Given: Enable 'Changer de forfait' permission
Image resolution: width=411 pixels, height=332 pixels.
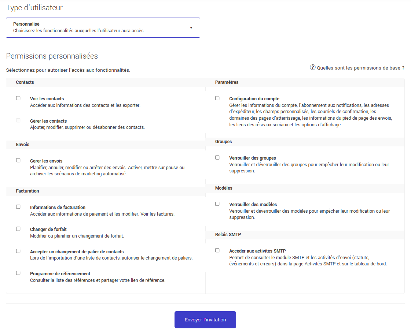Looking at the screenshot, I should point(18,229).
